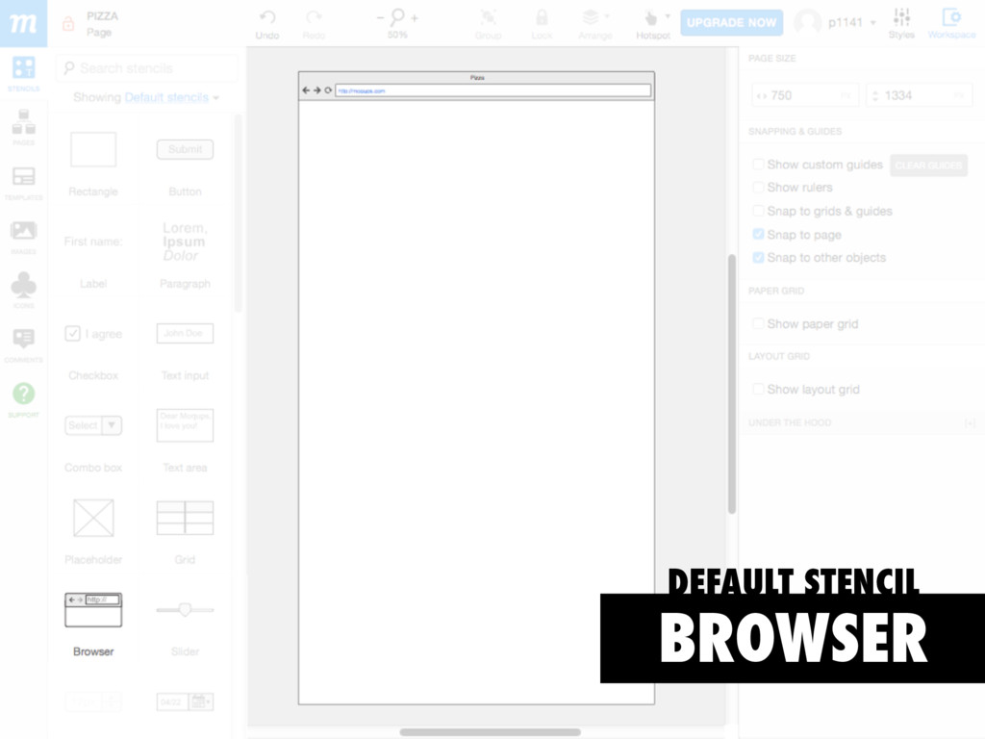
Task: Click the Group toolbar icon
Action: (x=488, y=24)
